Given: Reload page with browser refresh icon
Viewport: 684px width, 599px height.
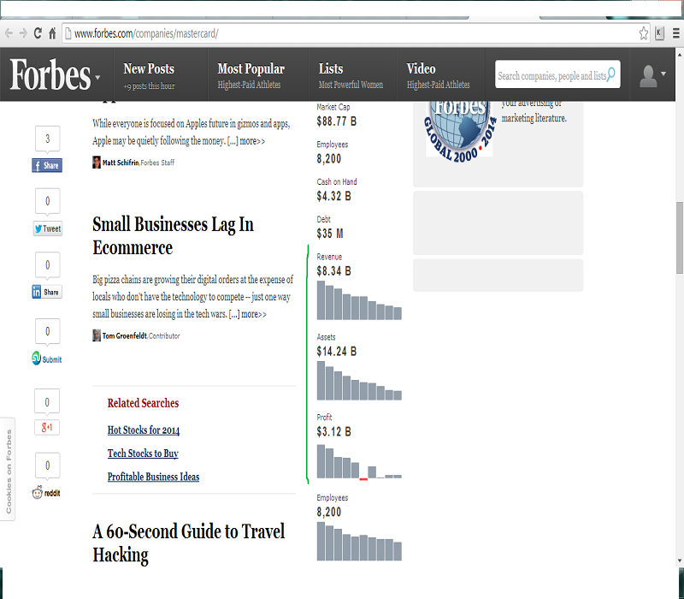Looking at the screenshot, I should point(38,33).
